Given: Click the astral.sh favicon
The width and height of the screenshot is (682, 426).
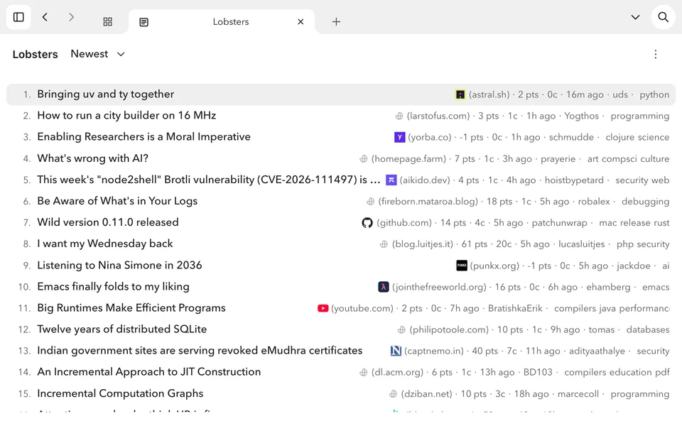Looking at the screenshot, I should 460,94.
